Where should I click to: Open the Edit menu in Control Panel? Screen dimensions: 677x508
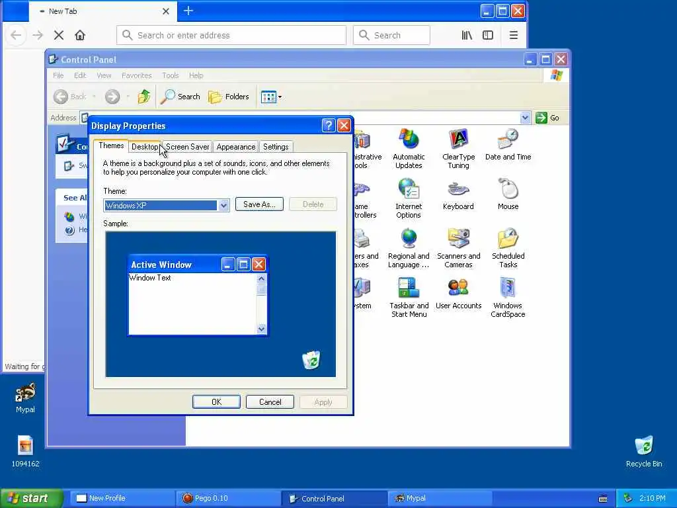[80, 75]
